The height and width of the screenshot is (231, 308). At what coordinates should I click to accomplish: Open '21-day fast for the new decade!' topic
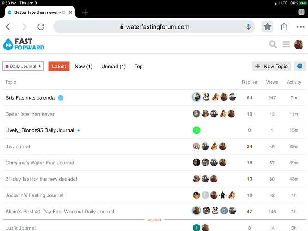41,179
